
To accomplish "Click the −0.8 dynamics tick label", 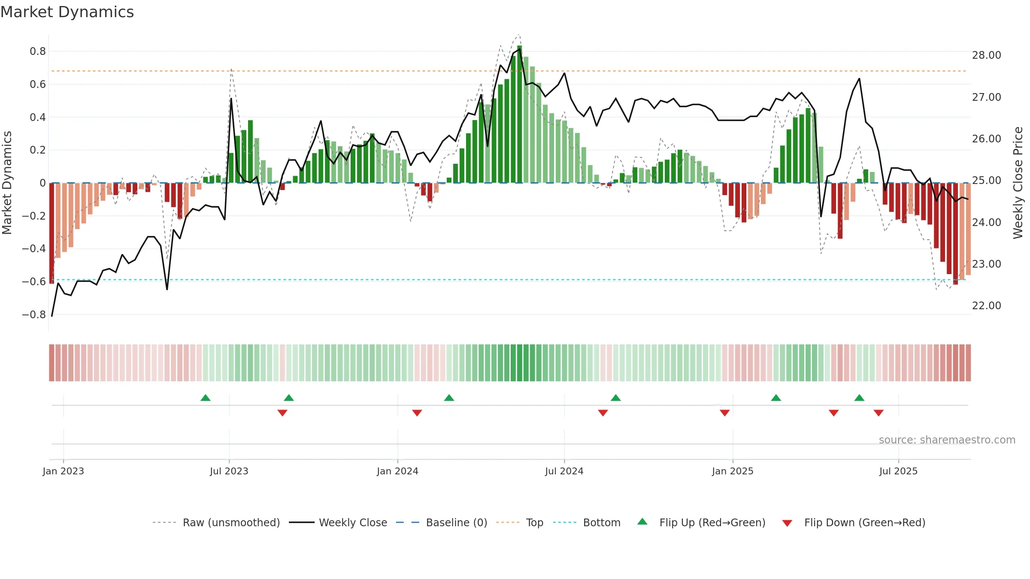I will 34,315.
